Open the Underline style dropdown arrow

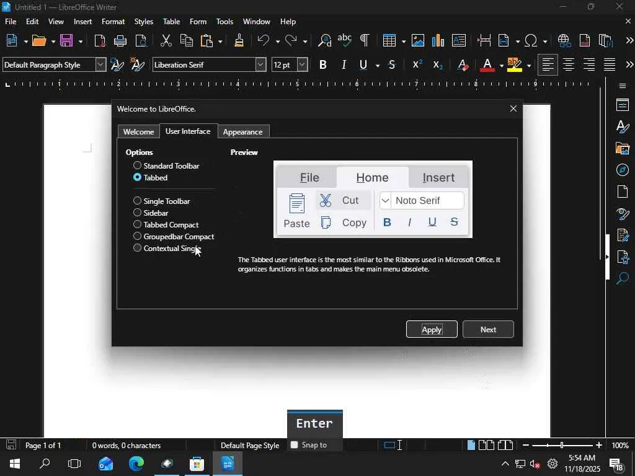click(x=378, y=66)
